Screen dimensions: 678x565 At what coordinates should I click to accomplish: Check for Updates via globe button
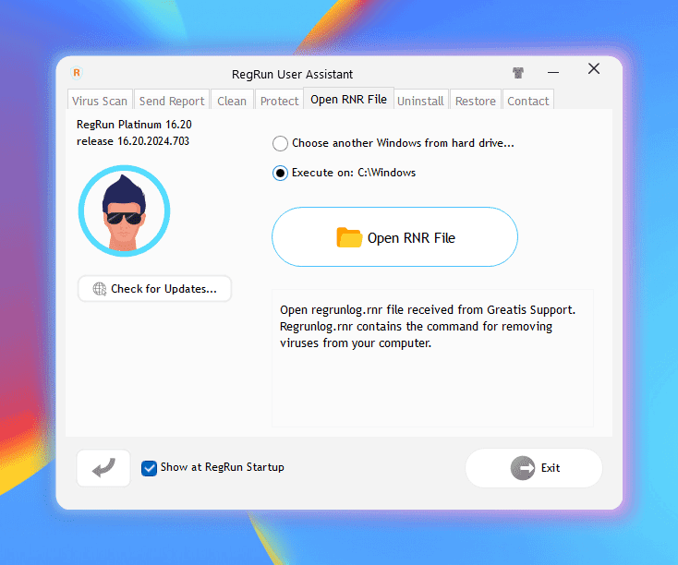click(154, 289)
